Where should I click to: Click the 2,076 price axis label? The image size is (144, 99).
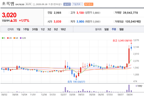(x=136, y=61)
